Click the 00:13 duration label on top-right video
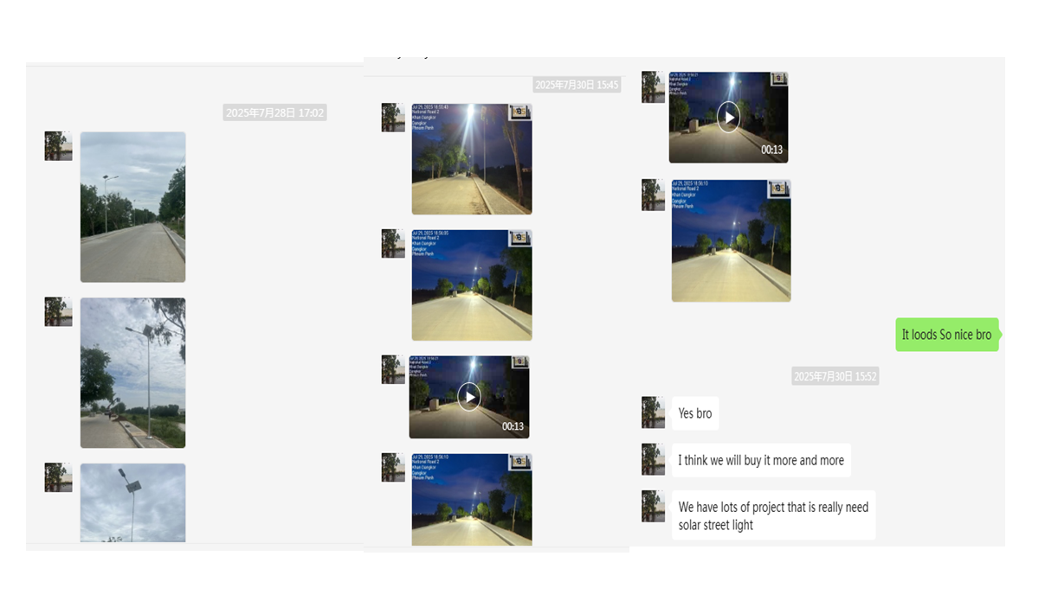1058x601 pixels. [x=771, y=150]
